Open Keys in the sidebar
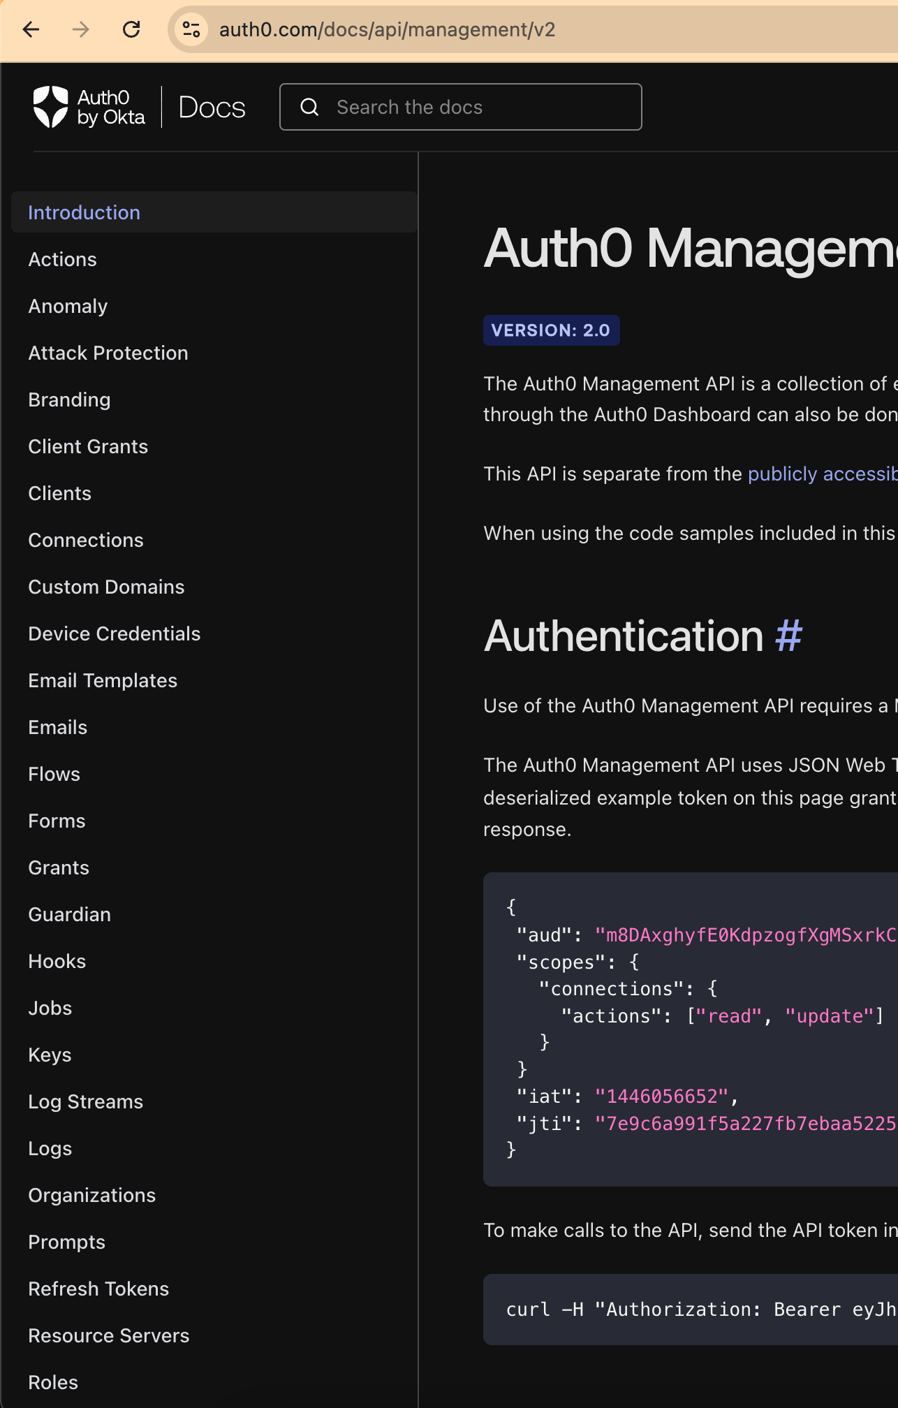This screenshot has width=898, height=1408. (x=50, y=1055)
